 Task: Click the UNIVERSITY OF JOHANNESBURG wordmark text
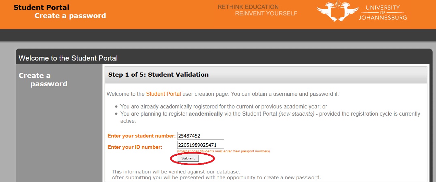coord(383,13)
